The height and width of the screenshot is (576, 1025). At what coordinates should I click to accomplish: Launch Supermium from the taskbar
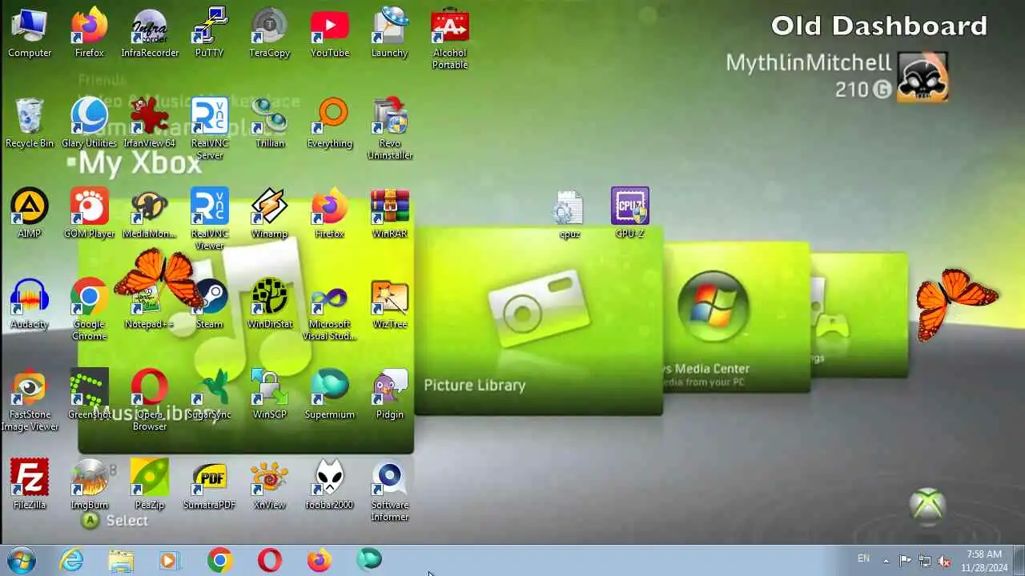pos(369,560)
